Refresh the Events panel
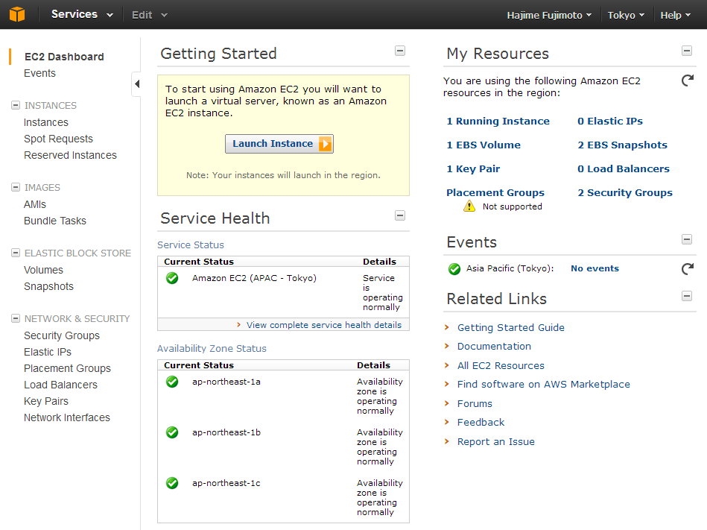 click(687, 269)
